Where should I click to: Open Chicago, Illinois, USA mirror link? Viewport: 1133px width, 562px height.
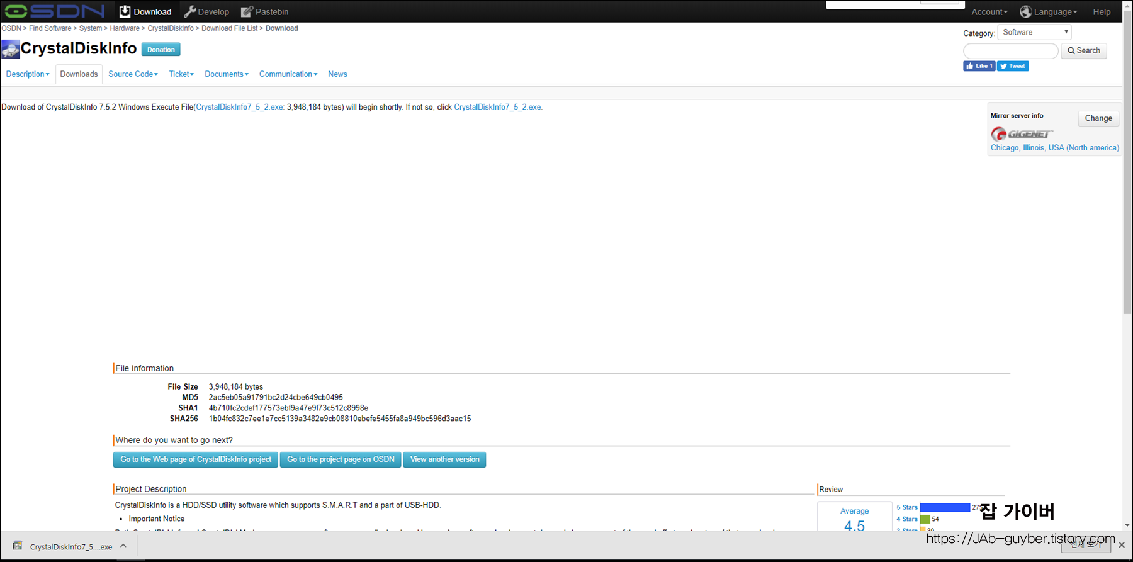(1055, 148)
